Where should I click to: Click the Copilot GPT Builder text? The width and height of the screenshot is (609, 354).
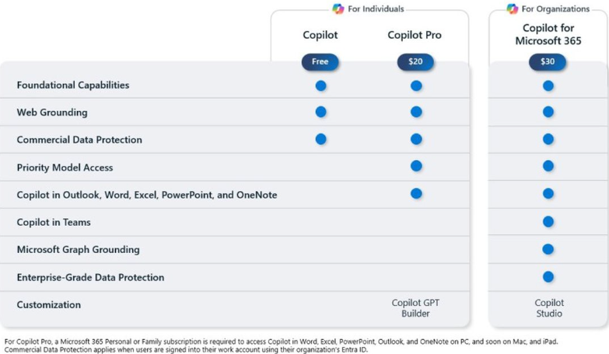point(415,308)
